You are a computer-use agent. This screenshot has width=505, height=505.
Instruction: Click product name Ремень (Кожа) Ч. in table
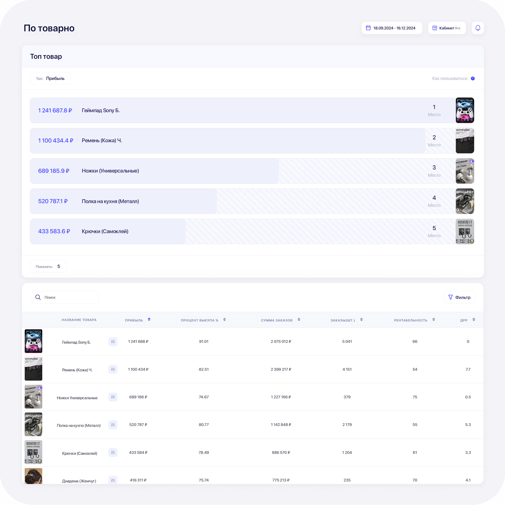coord(77,370)
